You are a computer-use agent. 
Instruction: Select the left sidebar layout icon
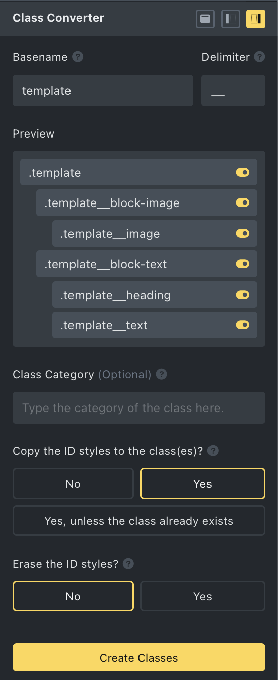tap(230, 19)
